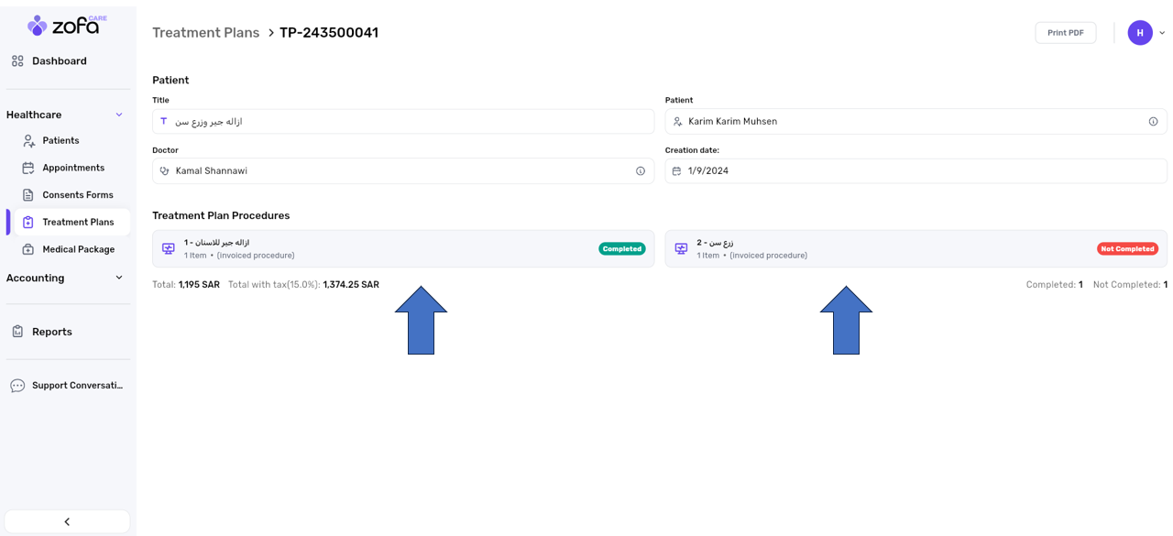The height and width of the screenshot is (536, 1173).
Task: Collapse the Healthcare sidebar section
Action: tap(119, 115)
